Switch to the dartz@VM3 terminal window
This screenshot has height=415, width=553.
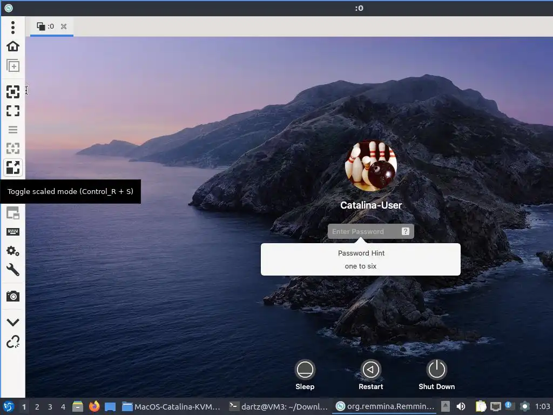(278, 406)
